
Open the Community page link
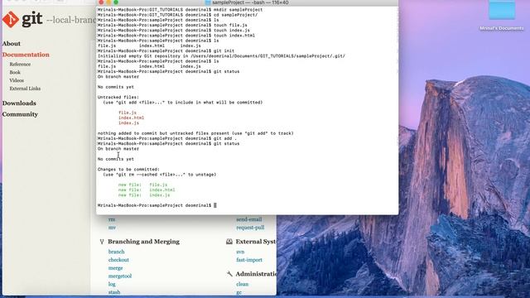20,114
